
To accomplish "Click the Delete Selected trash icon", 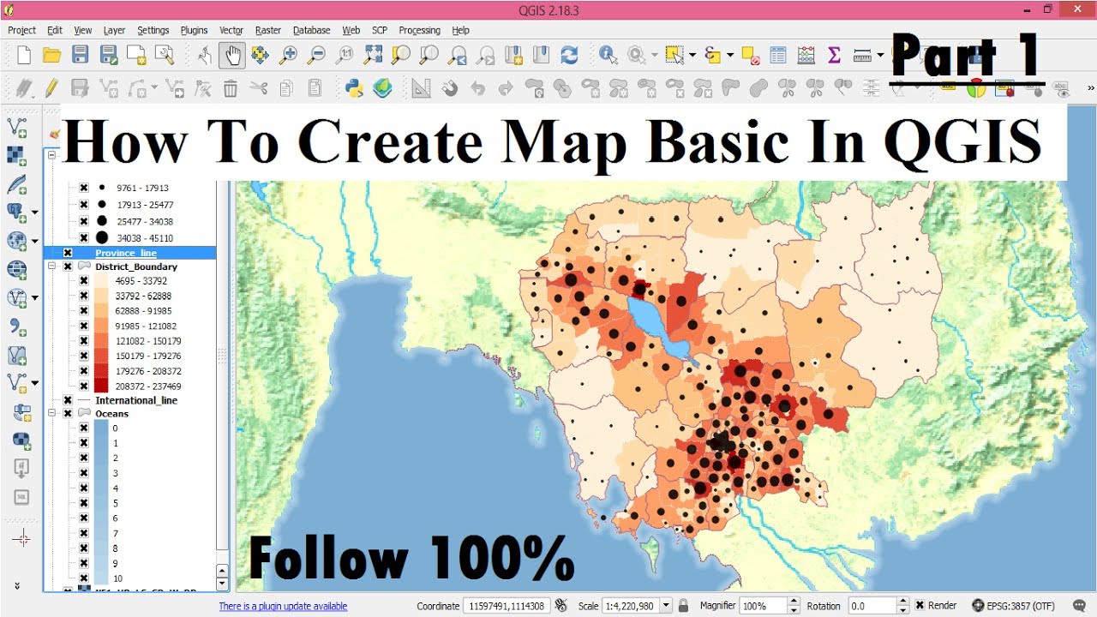I will [x=231, y=87].
